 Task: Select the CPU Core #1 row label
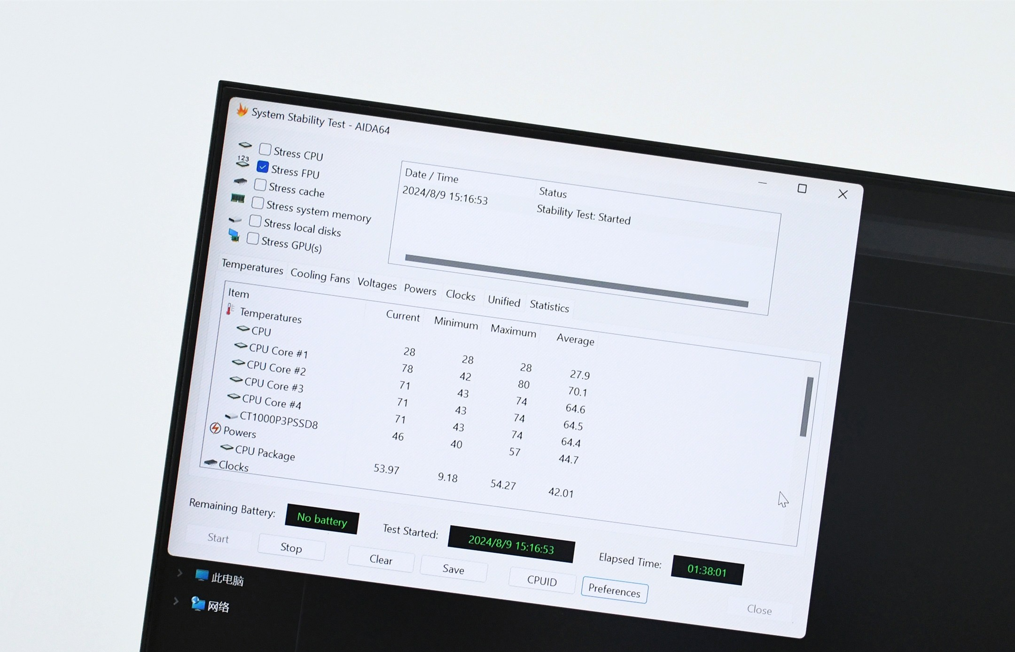point(278,350)
